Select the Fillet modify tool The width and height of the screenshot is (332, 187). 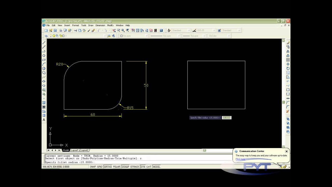tap(288, 107)
